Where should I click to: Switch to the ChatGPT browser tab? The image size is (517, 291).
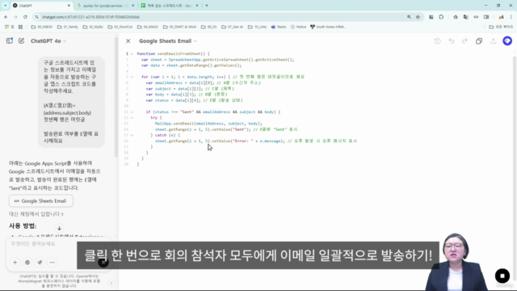click(41, 6)
